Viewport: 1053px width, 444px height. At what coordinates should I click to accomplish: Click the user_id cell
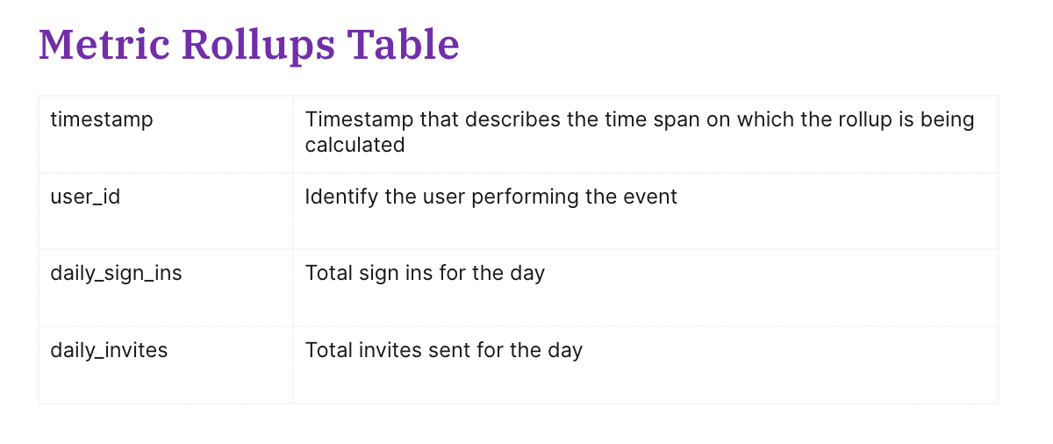[x=166, y=211]
